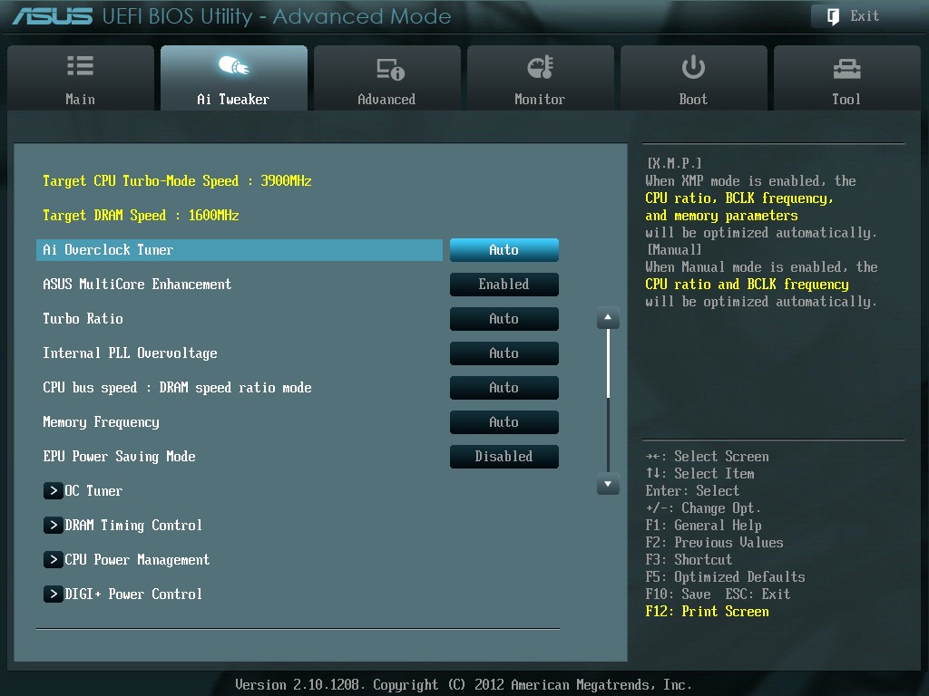This screenshot has height=696, width=929.
Task: Click CPU bus speed DRAM ratio Auto button
Action: coord(504,388)
